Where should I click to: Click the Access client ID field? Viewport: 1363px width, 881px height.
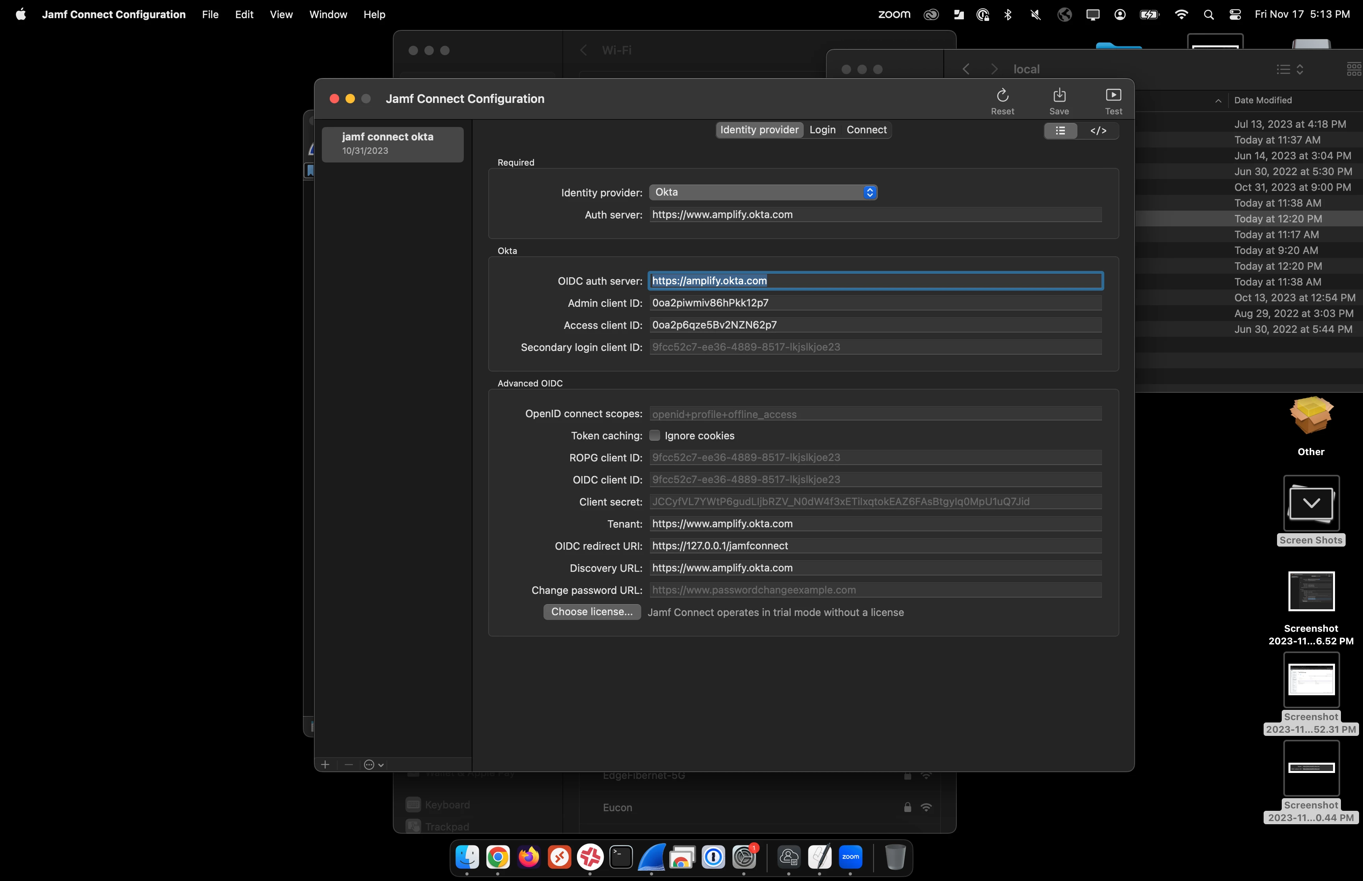(x=875, y=325)
